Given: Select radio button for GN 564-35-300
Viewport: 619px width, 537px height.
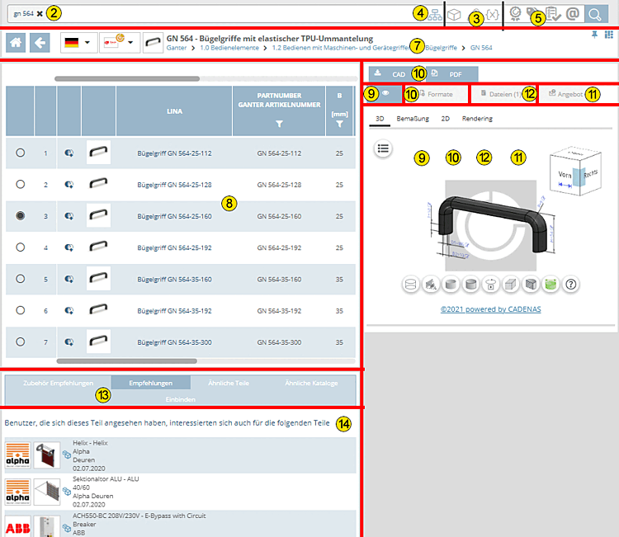Looking at the screenshot, I should 20,342.
